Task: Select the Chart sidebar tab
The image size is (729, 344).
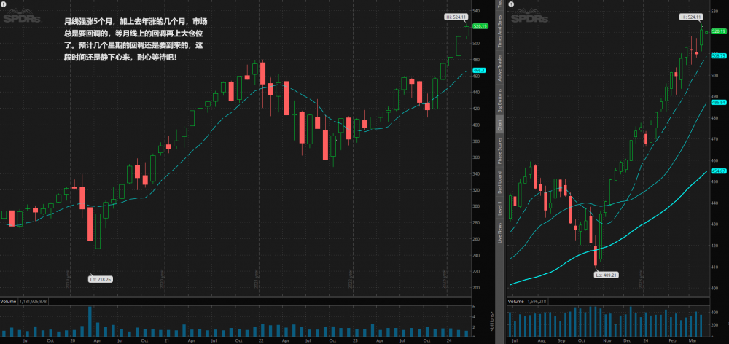Action: (x=500, y=125)
